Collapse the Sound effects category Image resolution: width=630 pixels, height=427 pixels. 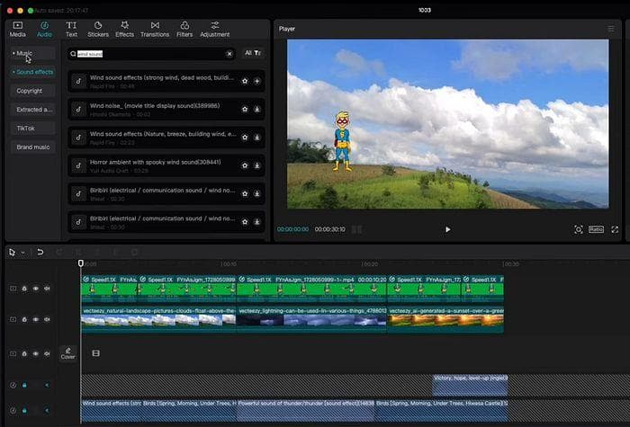pyautogui.click(x=32, y=72)
